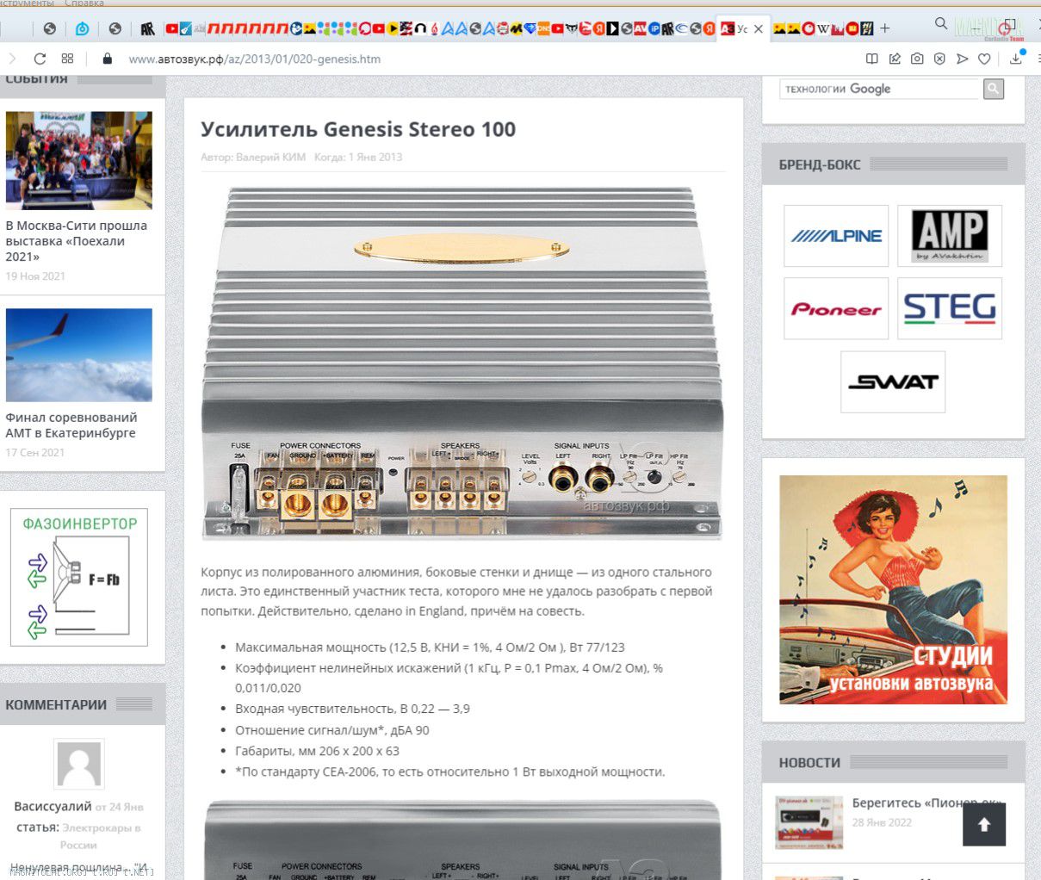The image size is (1041, 880).
Task: Click the НОВОСТИ section heading
Action: pyautogui.click(x=809, y=762)
